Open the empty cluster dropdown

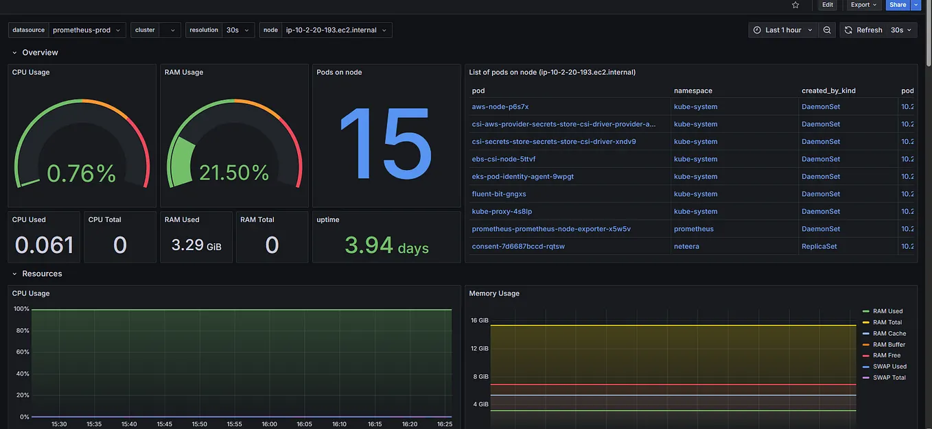click(170, 30)
